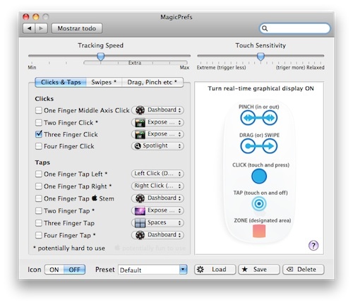Click the purple Expose icon for Two Finger Tap
Image resolution: width=353 pixels, height=305 pixels.
[x=140, y=210]
